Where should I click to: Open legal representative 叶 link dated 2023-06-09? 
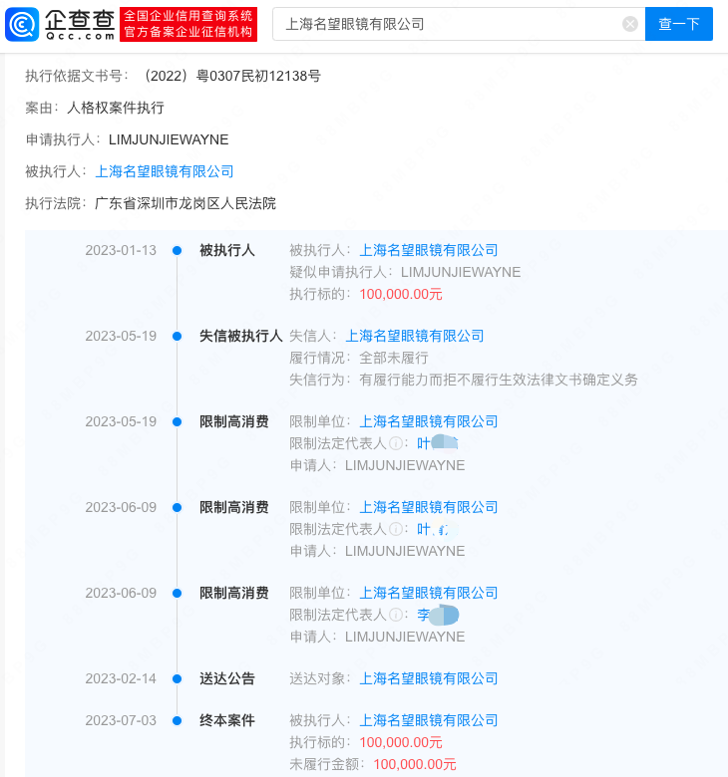[x=437, y=529]
